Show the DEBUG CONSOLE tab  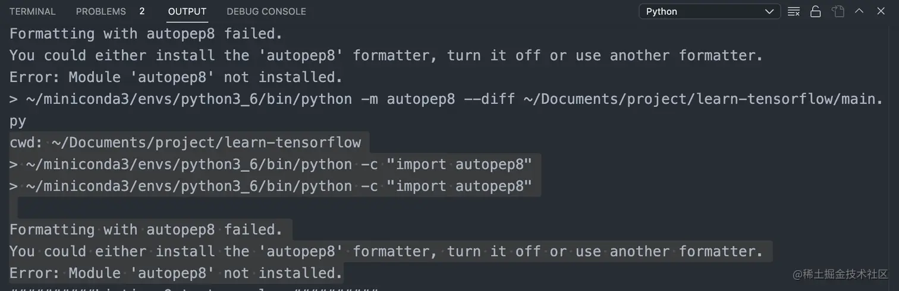point(266,11)
